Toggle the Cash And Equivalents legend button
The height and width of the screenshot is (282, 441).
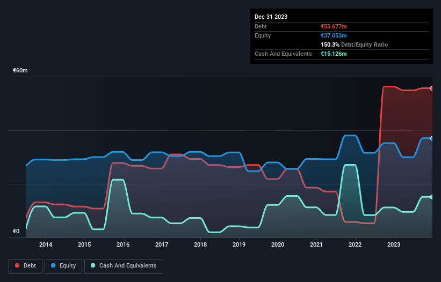[124, 266]
